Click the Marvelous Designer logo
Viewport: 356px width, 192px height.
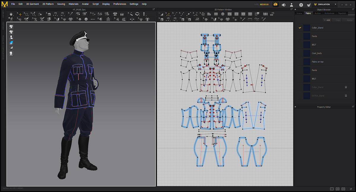4,4
